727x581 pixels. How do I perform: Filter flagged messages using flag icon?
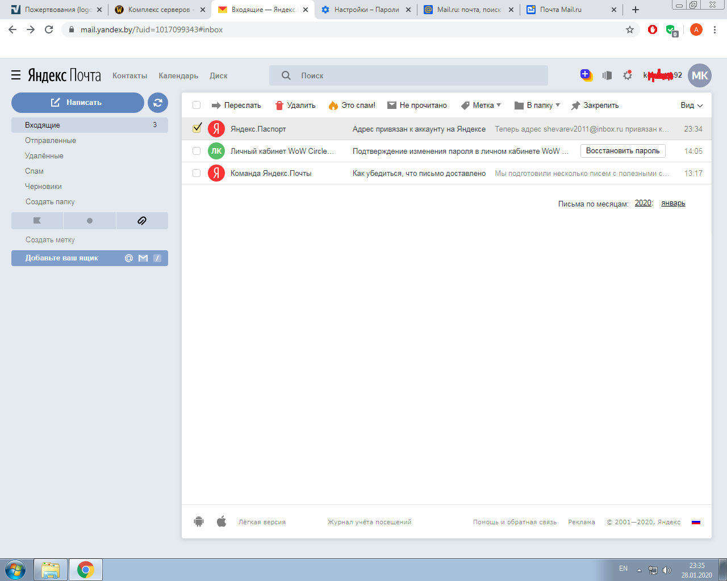click(x=37, y=221)
